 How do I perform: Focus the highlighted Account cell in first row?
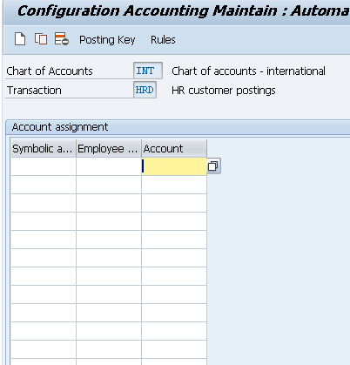(x=174, y=166)
